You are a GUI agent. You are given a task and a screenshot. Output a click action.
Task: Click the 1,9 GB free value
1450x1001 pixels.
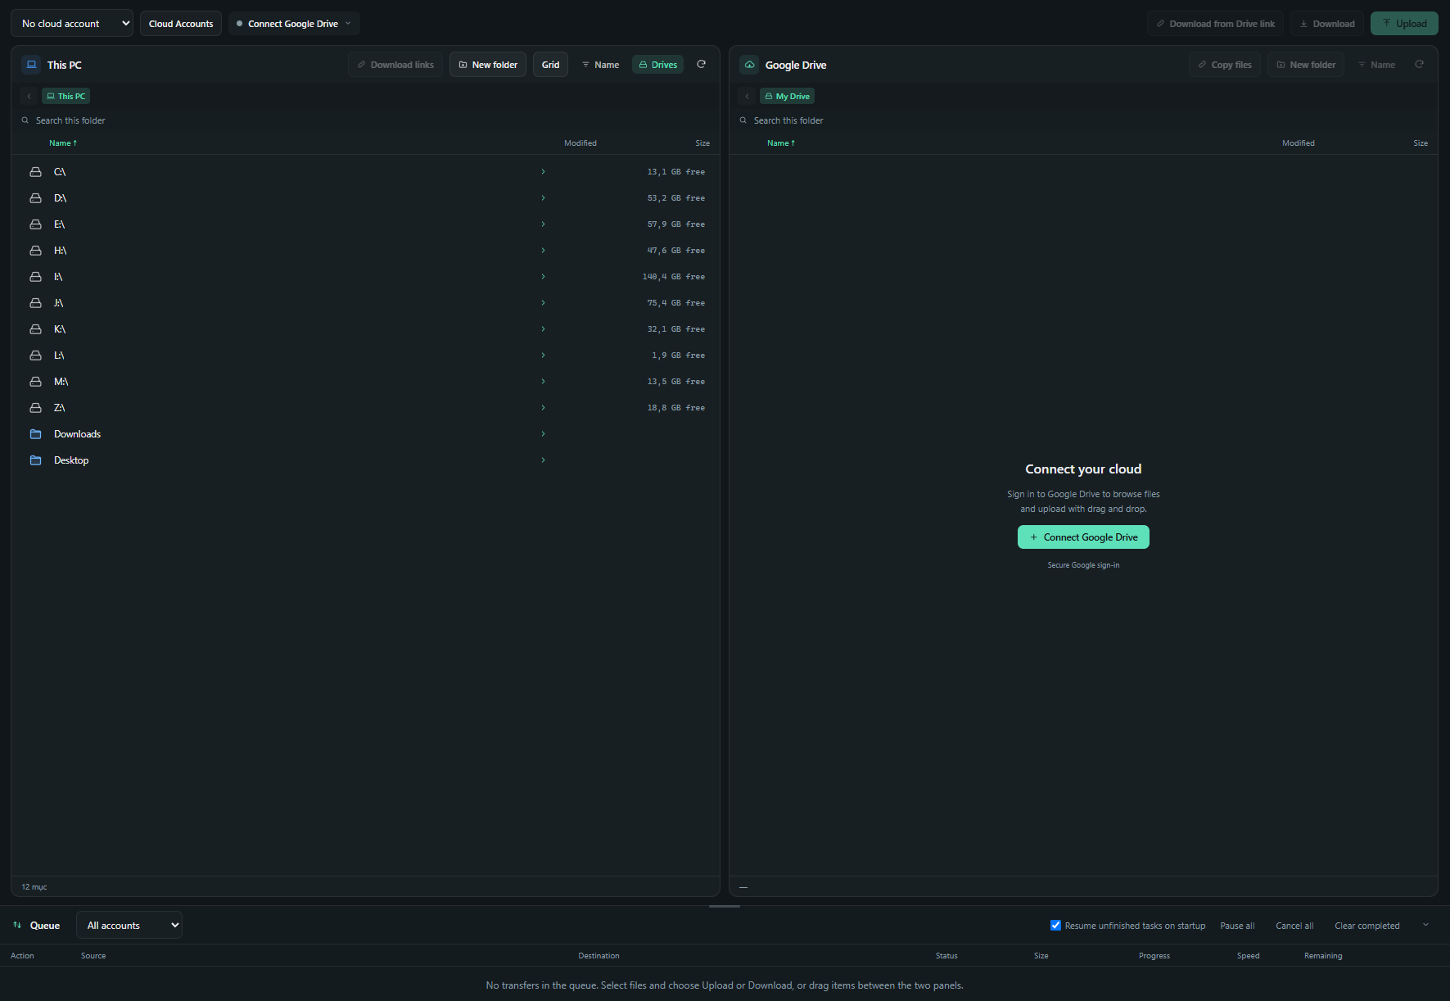(678, 356)
